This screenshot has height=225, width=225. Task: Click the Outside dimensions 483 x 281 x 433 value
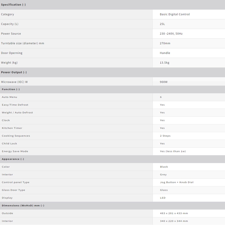174,213
